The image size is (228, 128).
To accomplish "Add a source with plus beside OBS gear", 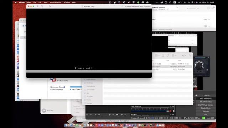I will click(x=110, y=114).
